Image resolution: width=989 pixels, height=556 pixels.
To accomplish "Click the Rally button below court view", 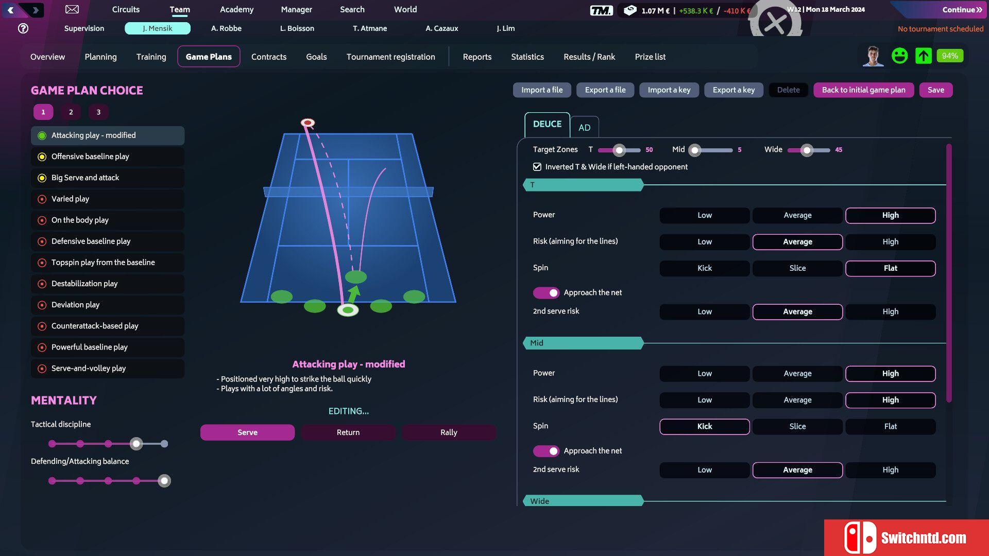I will click(x=449, y=432).
